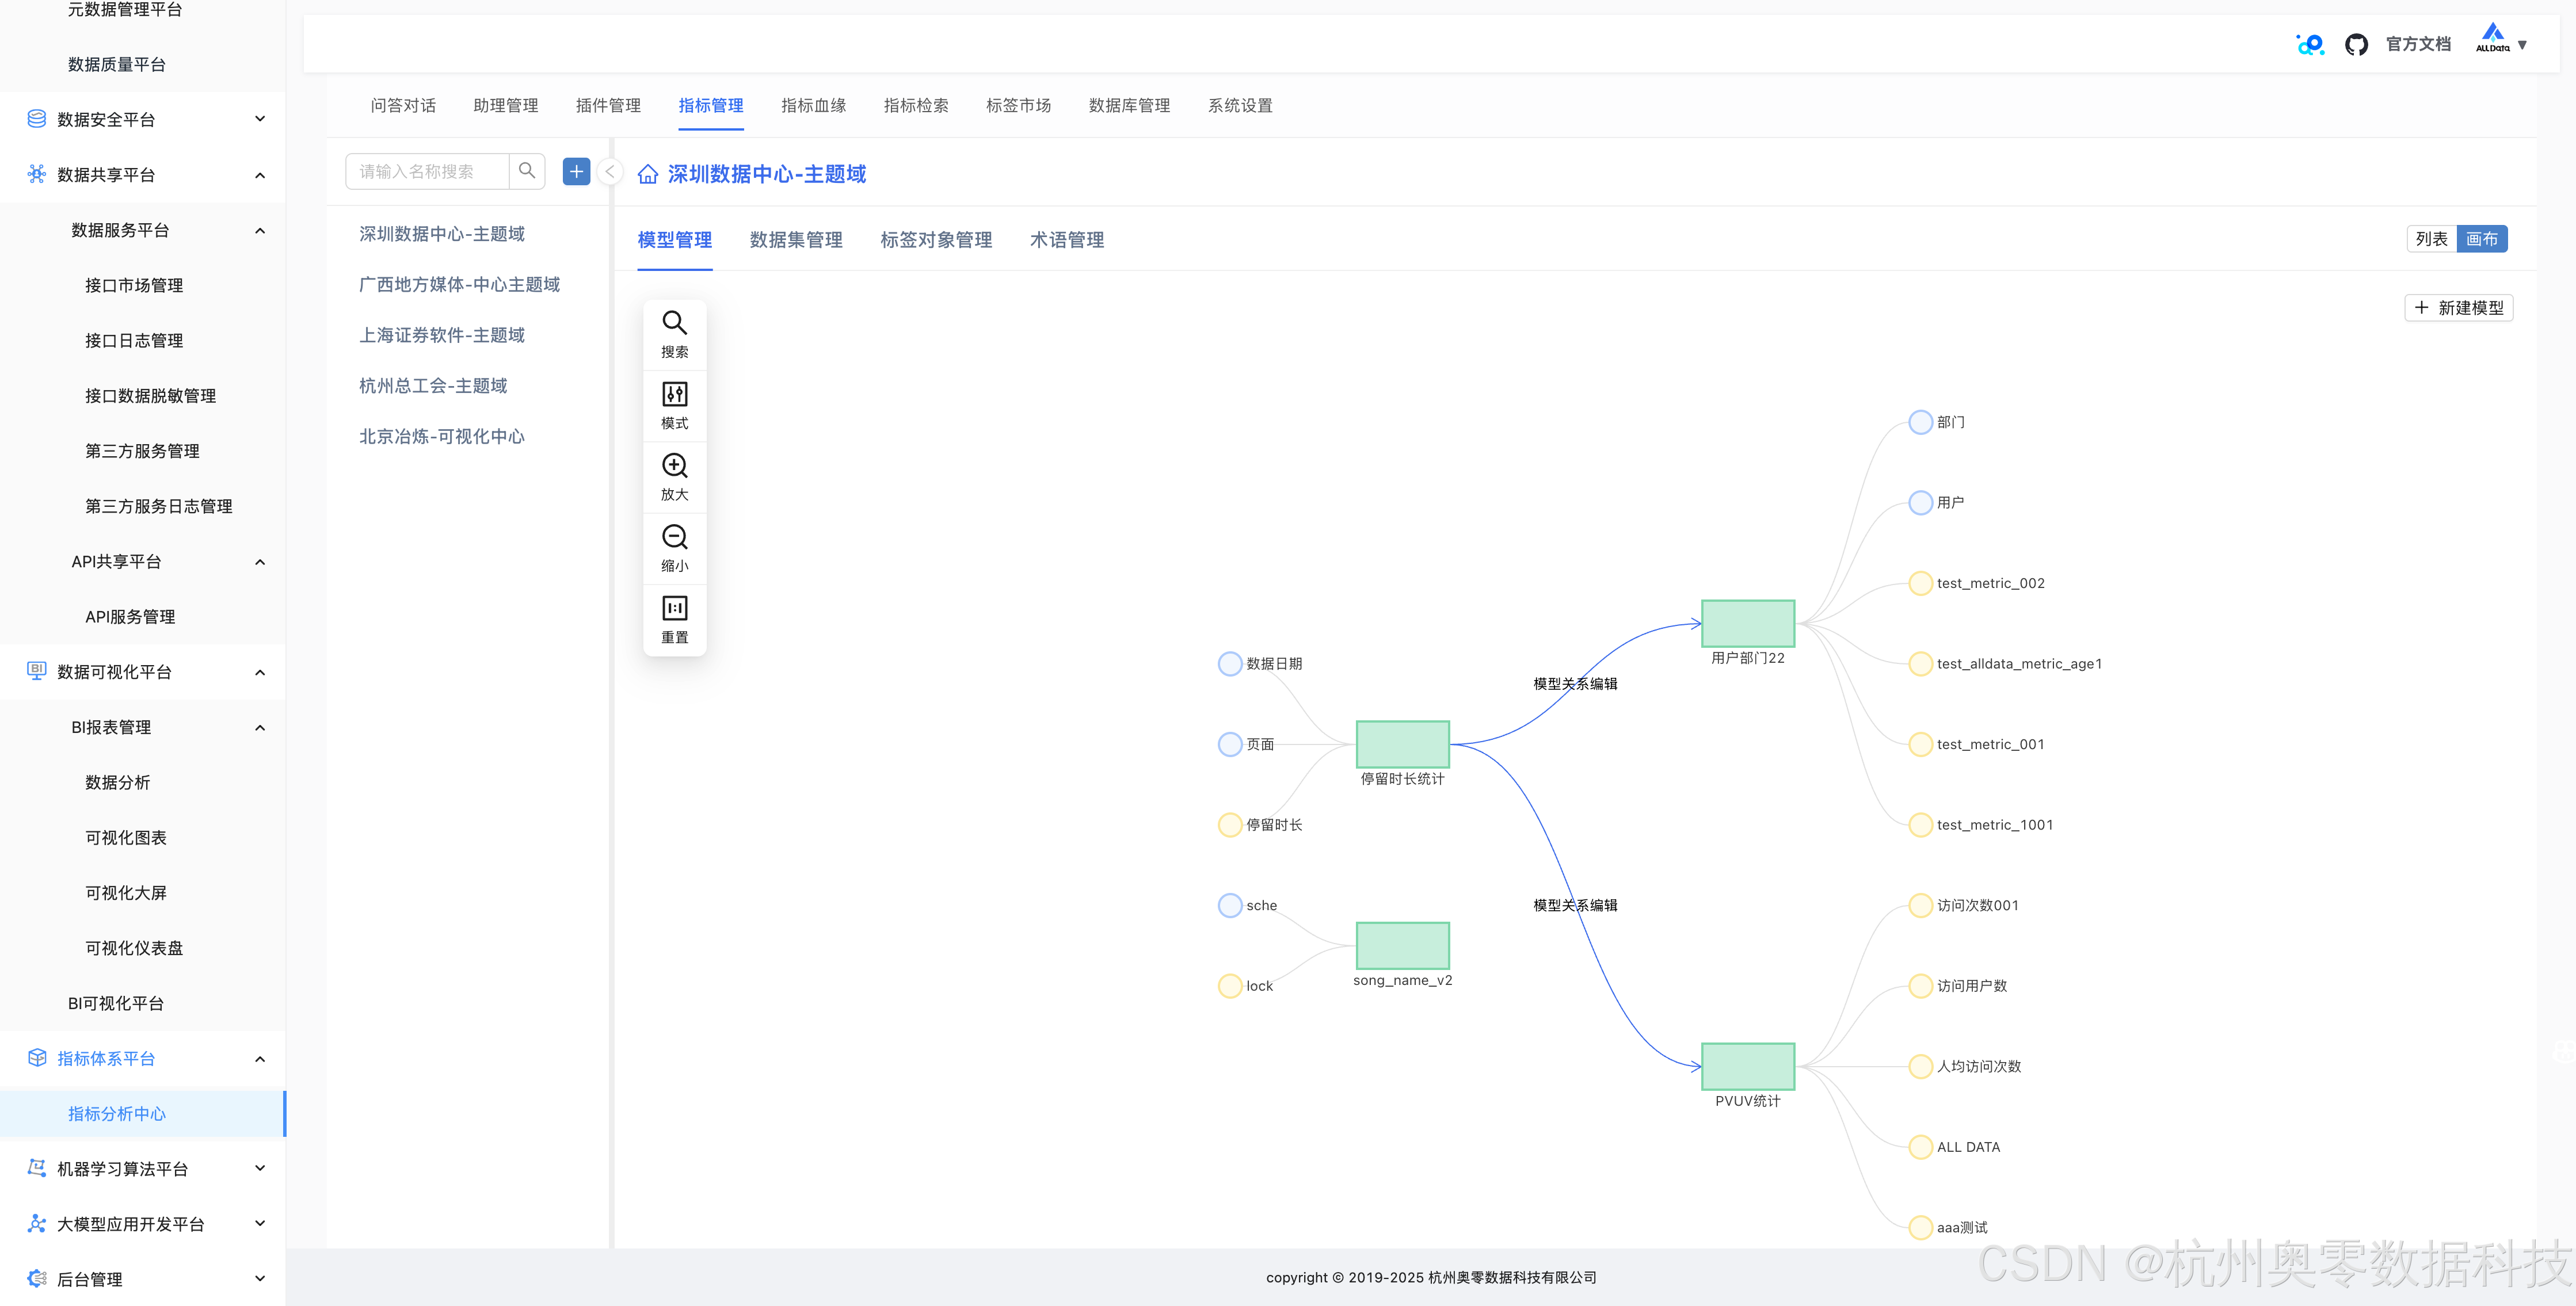Click the test_alldata_metric_age1 label
2576x1306 pixels.
(x=2019, y=664)
